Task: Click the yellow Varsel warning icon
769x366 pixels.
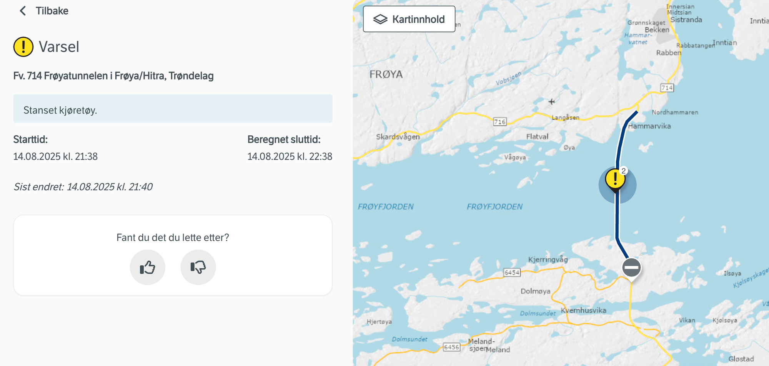Action: tap(23, 47)
